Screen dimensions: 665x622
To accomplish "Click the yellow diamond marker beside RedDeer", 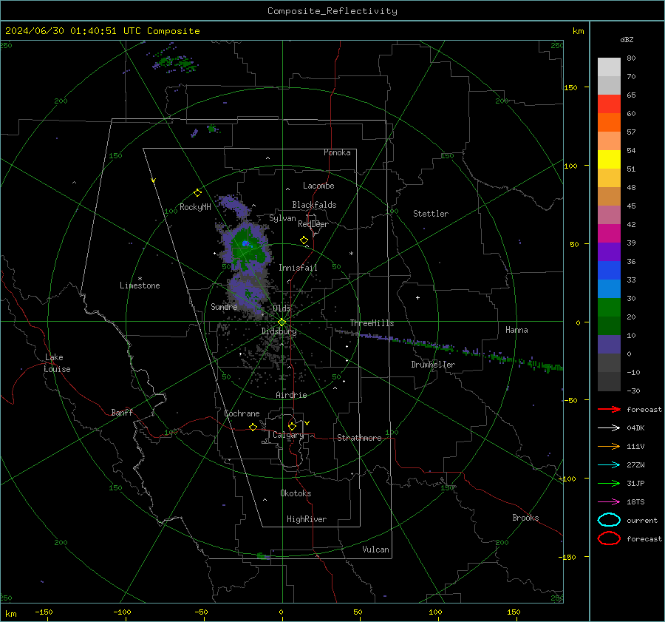I will 304,240.
